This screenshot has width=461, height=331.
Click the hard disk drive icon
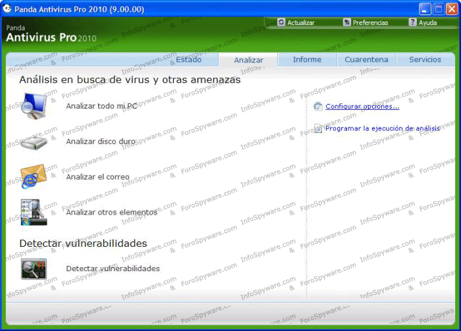click(34, 142)
